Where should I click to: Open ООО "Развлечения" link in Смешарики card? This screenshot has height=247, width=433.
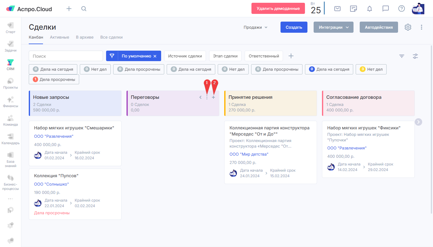(54, 136)
